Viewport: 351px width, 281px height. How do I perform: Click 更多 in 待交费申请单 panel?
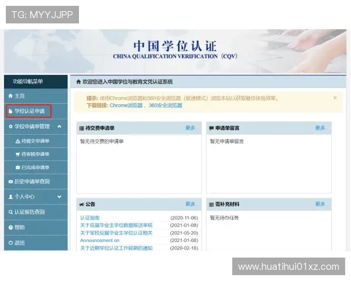point(191,128)
